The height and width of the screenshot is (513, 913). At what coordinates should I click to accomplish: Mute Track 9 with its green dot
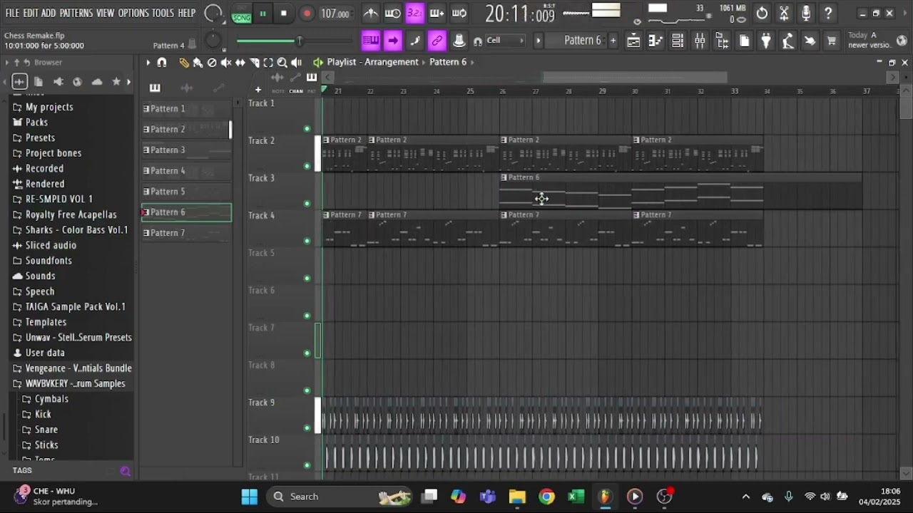pos(307,428)
